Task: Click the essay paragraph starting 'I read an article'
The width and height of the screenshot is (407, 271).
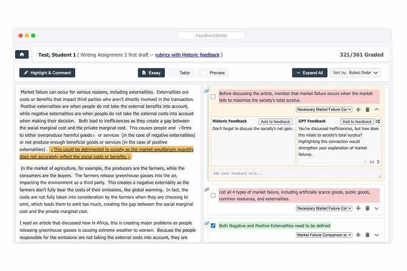Action: tap(107, 230)
